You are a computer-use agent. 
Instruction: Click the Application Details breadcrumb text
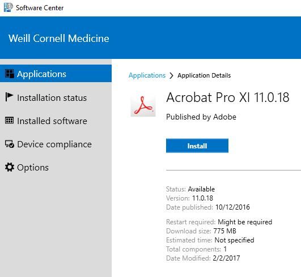coord(204,75)
